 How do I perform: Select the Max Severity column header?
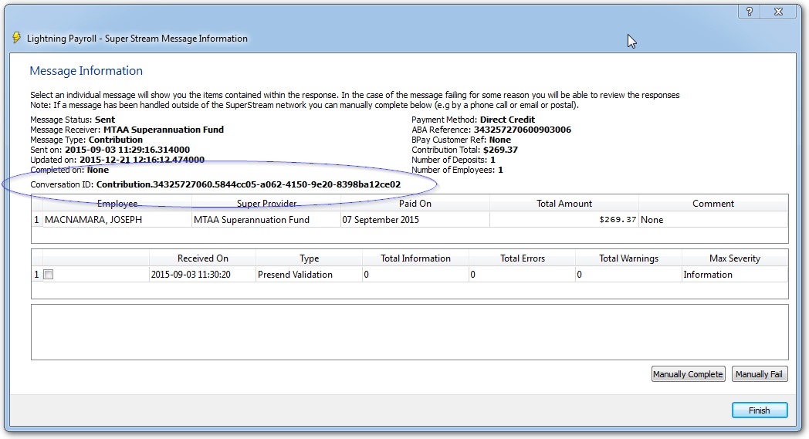coord(735,258)
